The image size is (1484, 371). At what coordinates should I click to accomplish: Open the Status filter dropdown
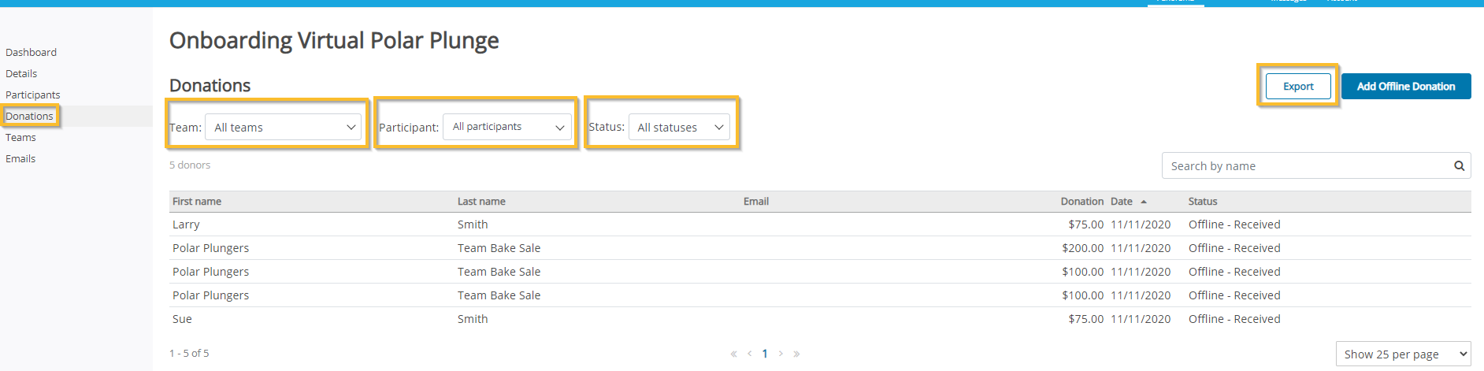[679, 127]
